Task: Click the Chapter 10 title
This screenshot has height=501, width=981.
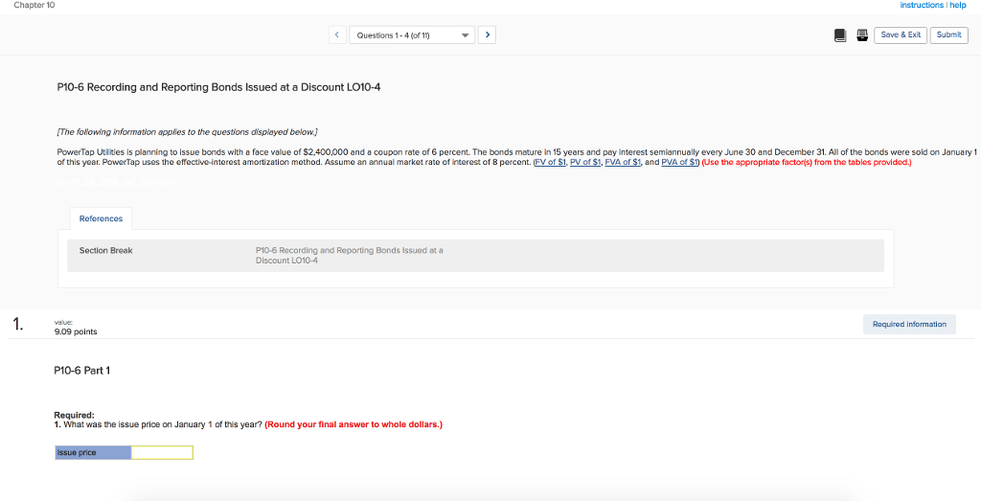Action: coord(34,6)
